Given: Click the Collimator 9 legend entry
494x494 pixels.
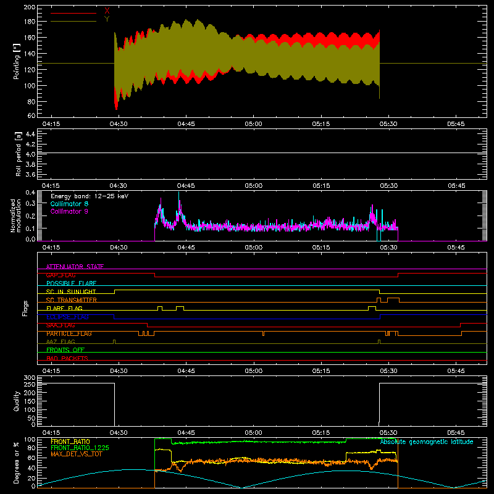Looking at the screenshot, I should (69, 211).
